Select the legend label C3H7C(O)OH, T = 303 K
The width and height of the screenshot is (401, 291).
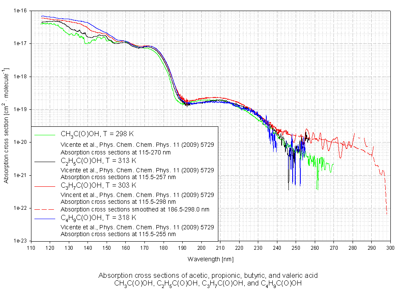(98, 185)
